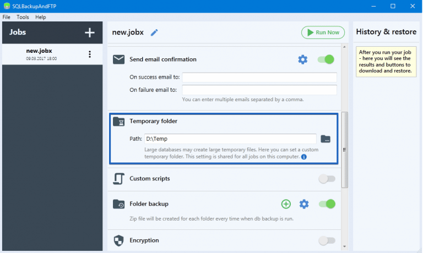
Task: Browse for temporary folder path
Action: pos(326,139)
